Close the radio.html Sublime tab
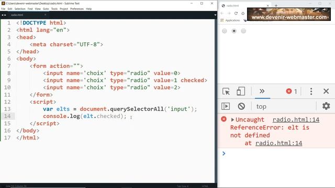Screen dimensions: 335x188 point(46,15)
